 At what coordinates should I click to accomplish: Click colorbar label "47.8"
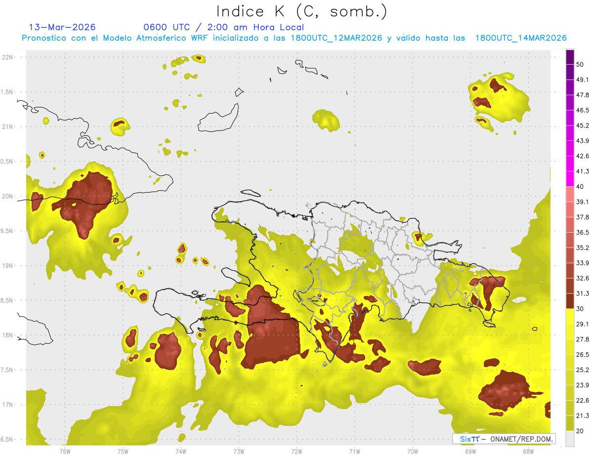(583, 95)
